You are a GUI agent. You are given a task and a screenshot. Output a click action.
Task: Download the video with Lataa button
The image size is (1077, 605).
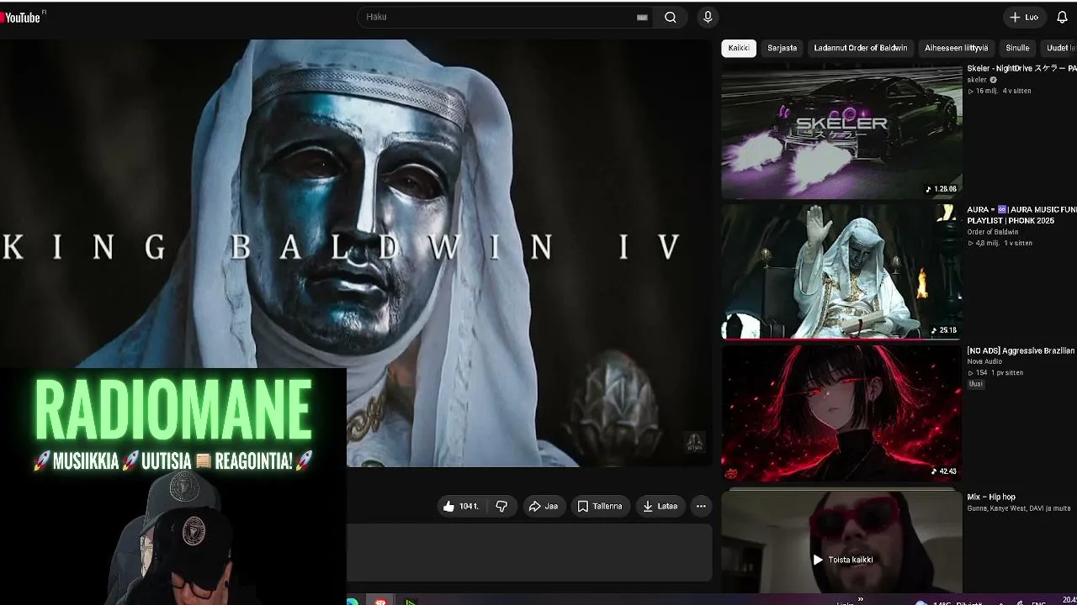pyautogui.click(x=660, y=506)
